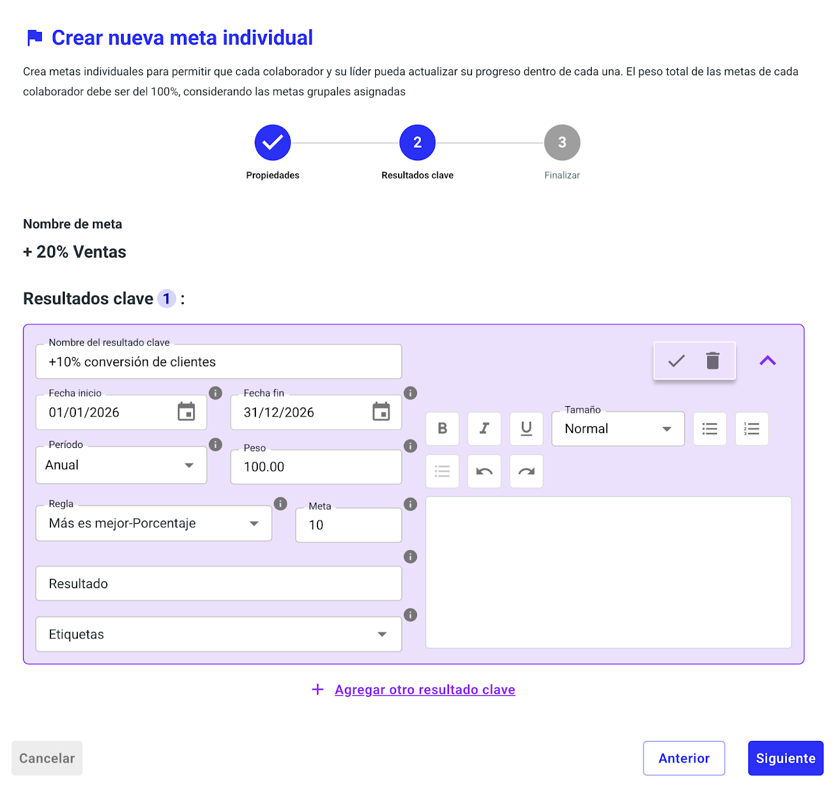Viewport: 838px width, 792px height.
Task: Toggle italic text formatting
Action: coord(484,428)
